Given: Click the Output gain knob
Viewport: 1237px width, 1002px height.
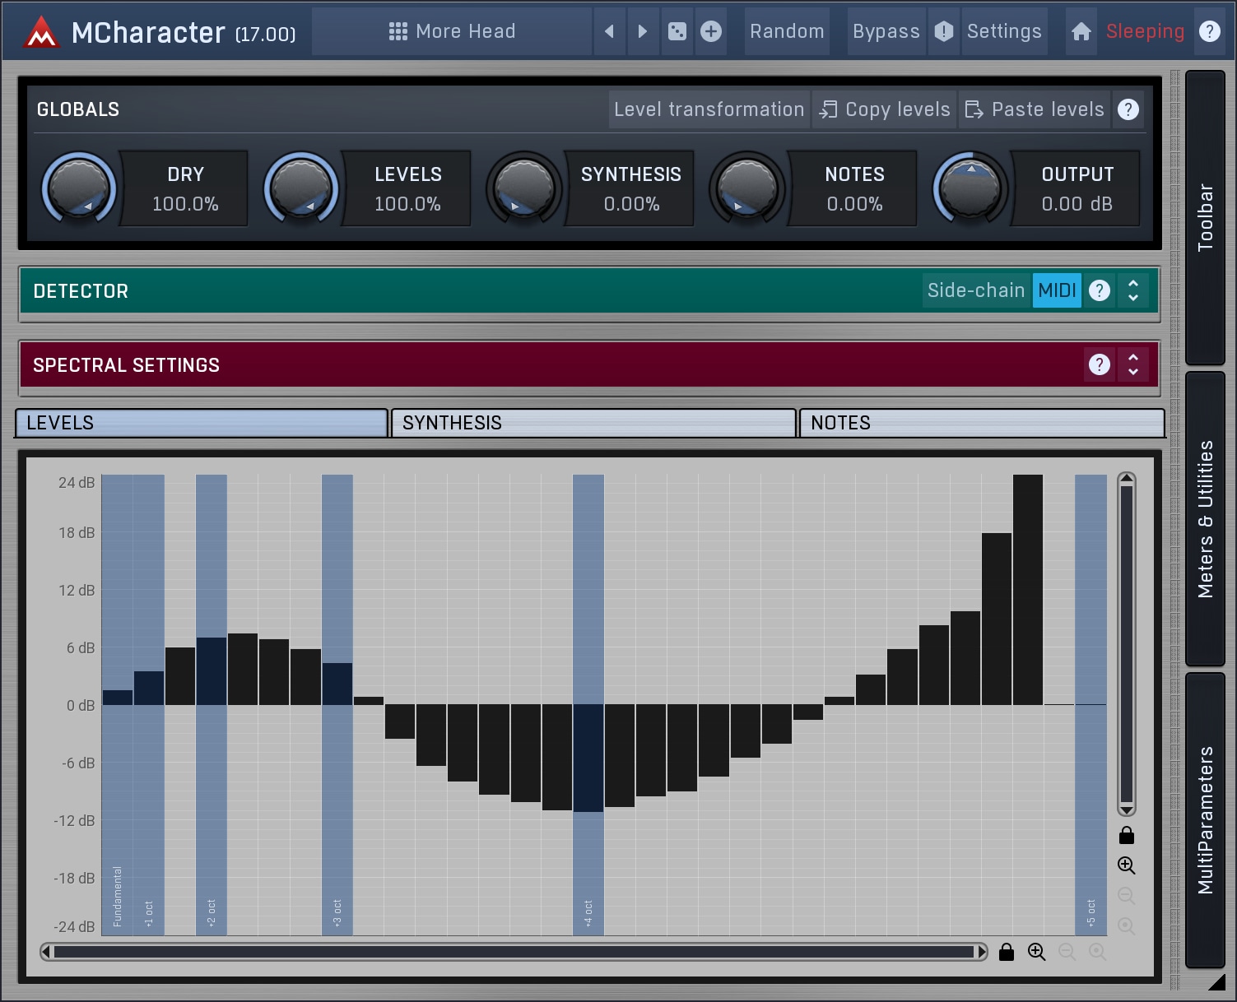Looking at the screenshot, I should point(970,188).
